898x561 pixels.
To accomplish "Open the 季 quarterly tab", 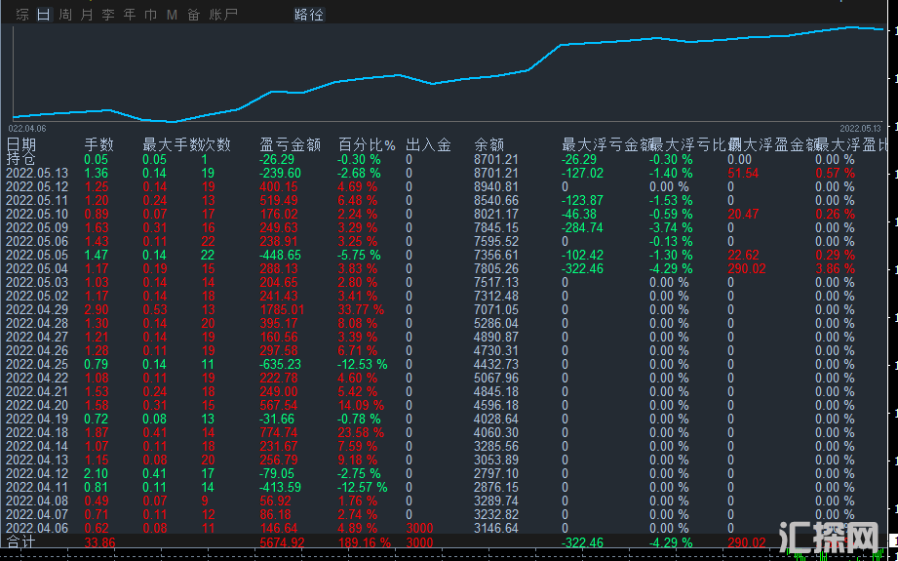I will (x=108, y=15).
